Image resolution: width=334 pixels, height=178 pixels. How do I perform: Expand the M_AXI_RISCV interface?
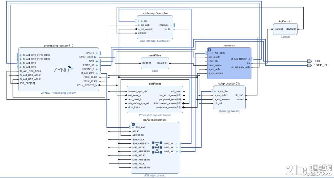249,59
